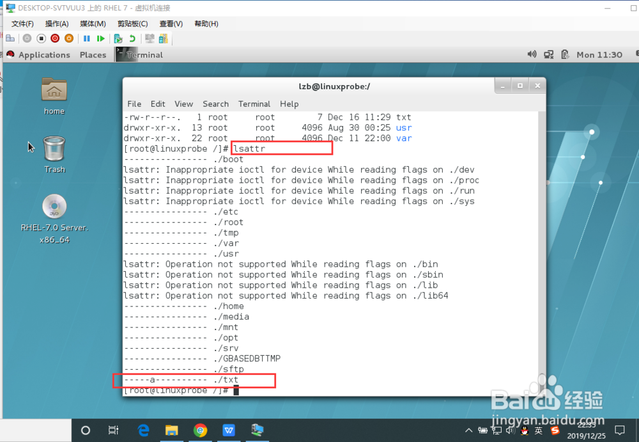The image size is (639, 442).
Task: Open the Places menu in GNOME panel
Action: (x=93, y=54)
